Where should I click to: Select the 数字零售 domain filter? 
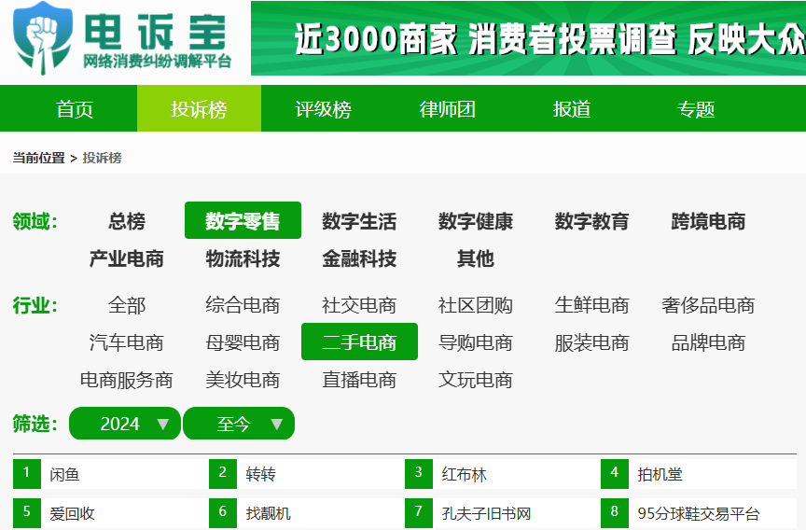243,220
